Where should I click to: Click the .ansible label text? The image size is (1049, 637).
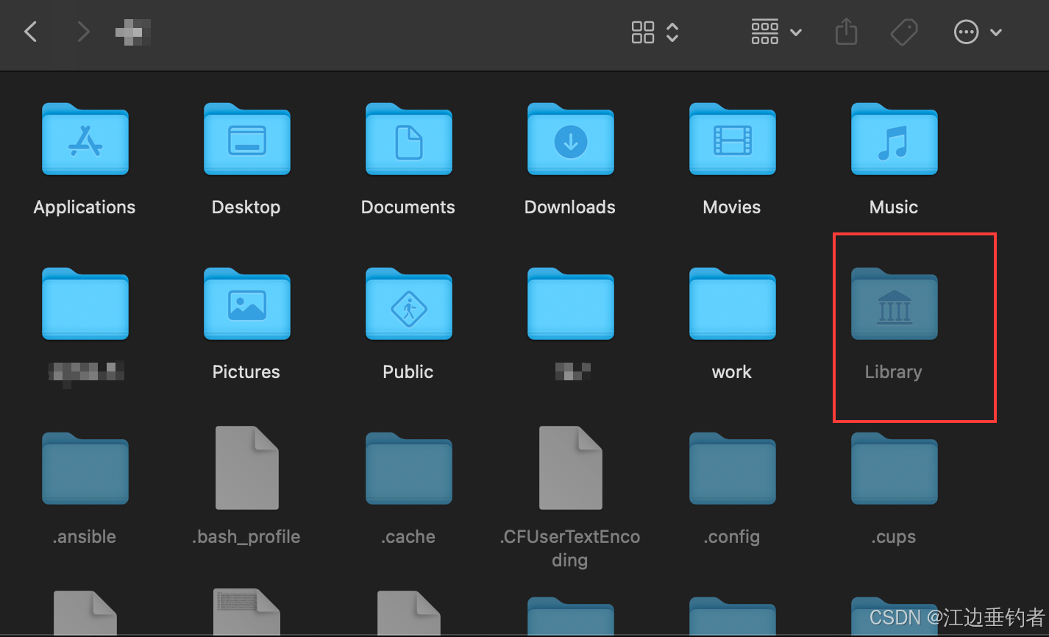pos(85,537)
